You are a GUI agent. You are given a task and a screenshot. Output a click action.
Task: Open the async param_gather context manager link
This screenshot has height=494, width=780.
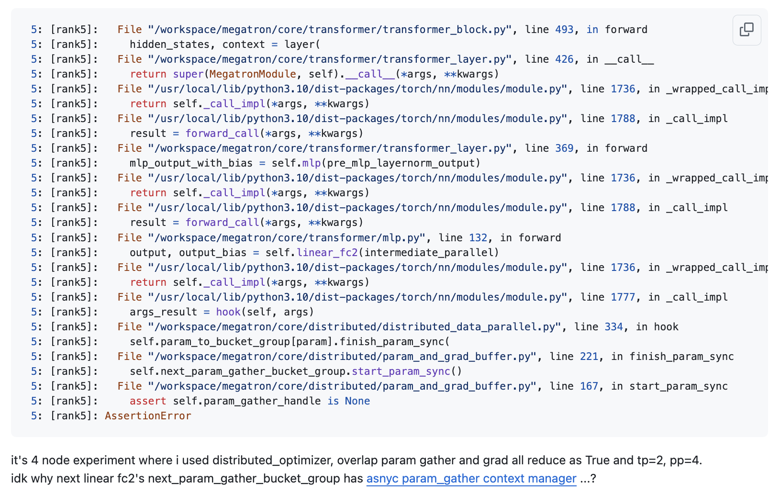[471, 478]
